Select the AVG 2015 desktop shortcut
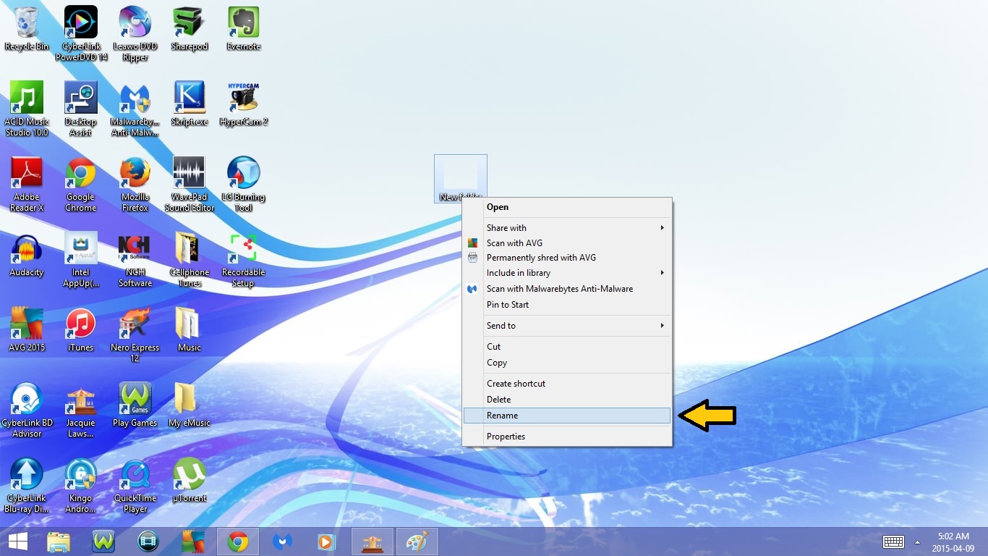Viewport: 988px width, 556px height. click(27, 329)
